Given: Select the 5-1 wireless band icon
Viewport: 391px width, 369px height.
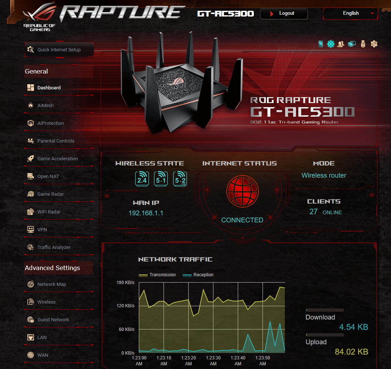Looking at the screenshot, I should pos(161,179).
